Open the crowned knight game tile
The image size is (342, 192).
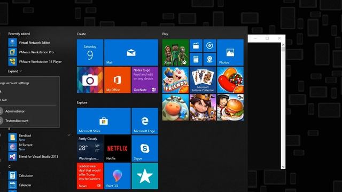(203, 107)
